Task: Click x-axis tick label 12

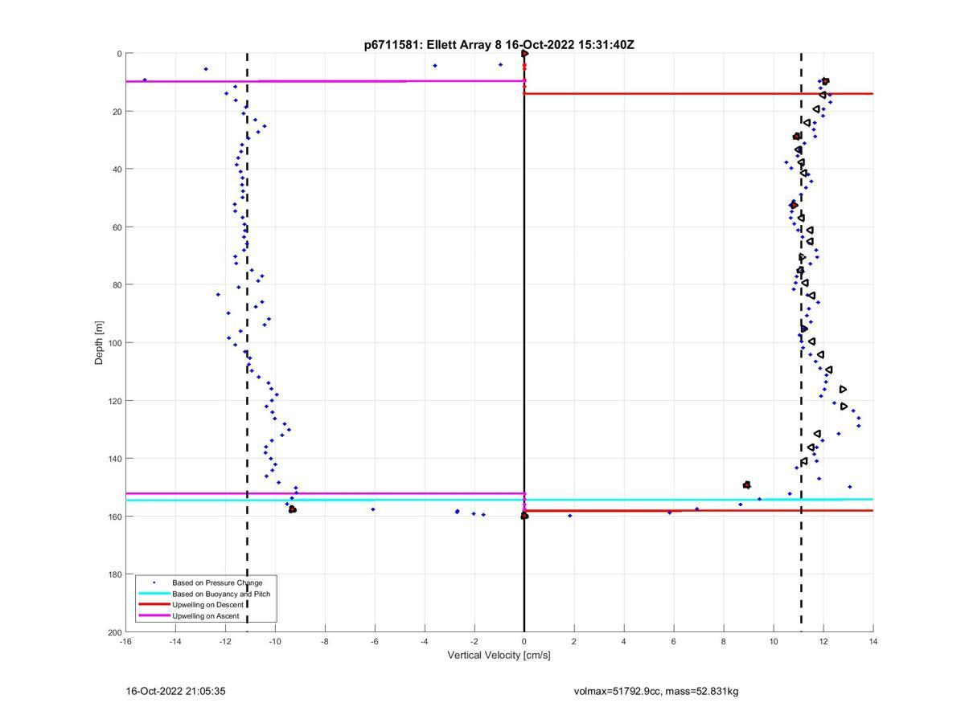Action: pyautogui.click(x=823, y=641)
